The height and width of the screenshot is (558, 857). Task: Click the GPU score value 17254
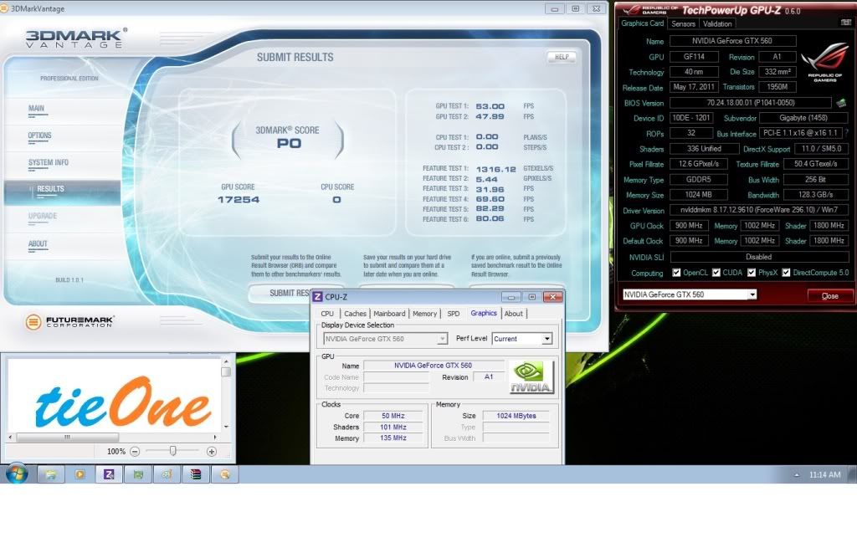coord(239,200)
